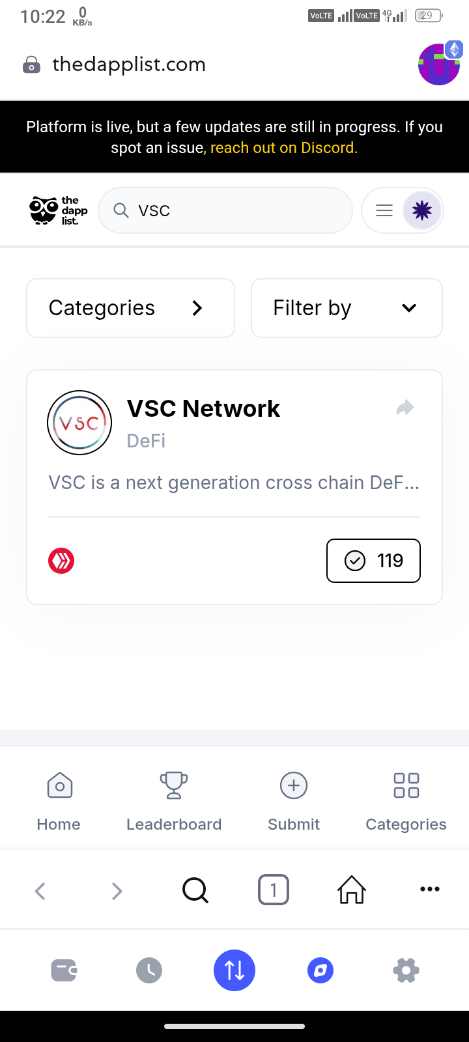Open the Filter by dropdown
469x1042 pixels.
click(347, 308)
